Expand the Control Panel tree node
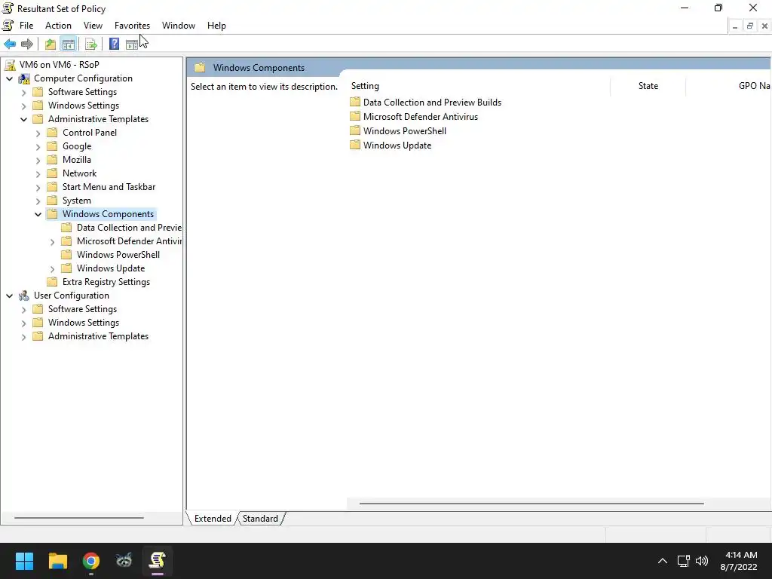 pyautogui.click(x=38, y=133)
